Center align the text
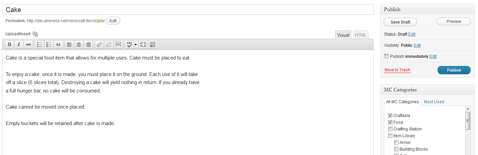478x155 pixels. tap(79, 44)
